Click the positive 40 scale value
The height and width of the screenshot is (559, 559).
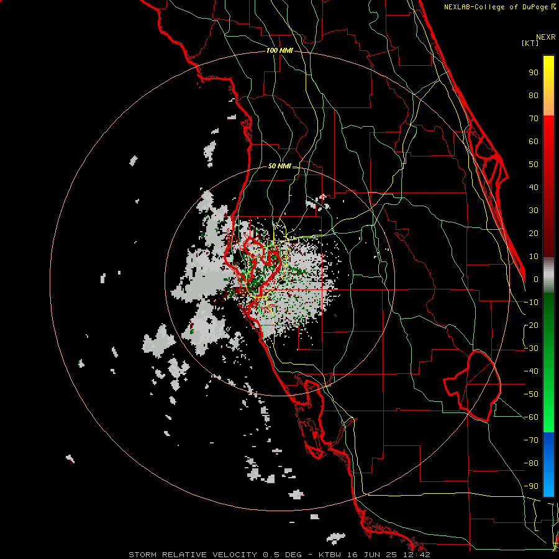pos(534,188)
